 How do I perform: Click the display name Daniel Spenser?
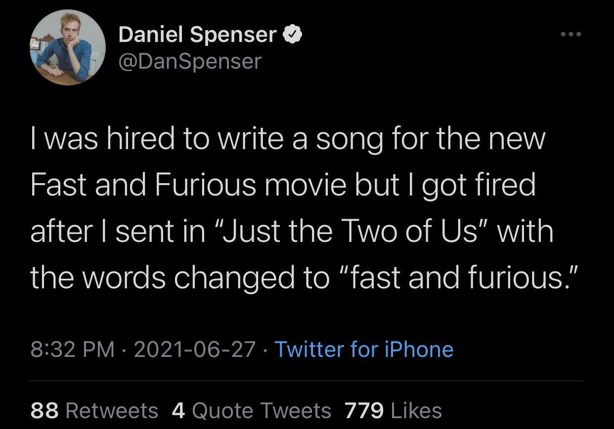197,35
